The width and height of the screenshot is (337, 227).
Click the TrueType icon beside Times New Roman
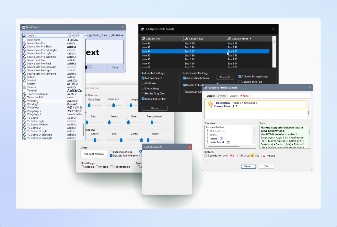point(24,94)
